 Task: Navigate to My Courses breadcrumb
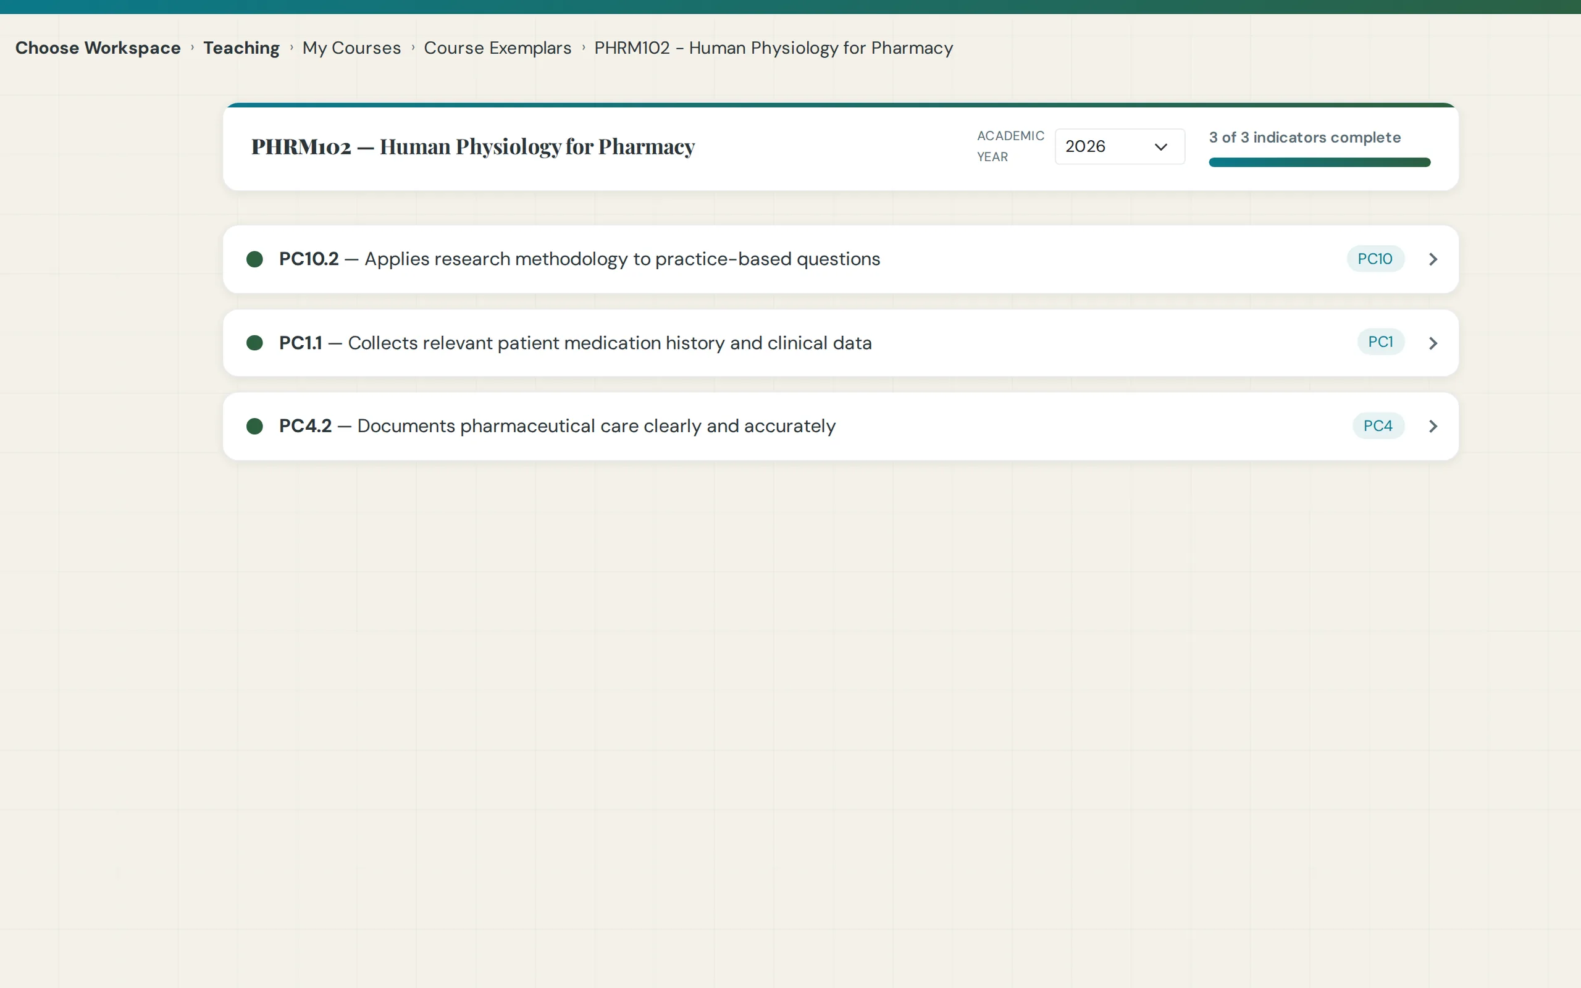(351, 48)
